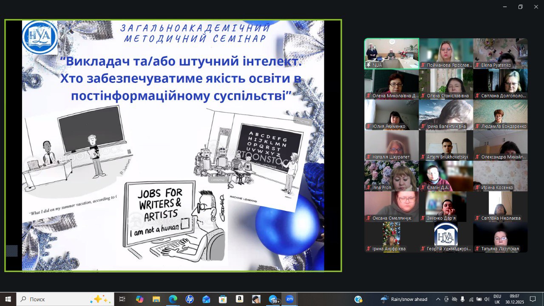Open the HP app icon
This screenshot has height=306, width=544.
[x=190, y=299]
